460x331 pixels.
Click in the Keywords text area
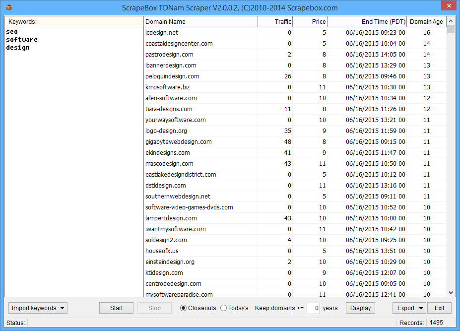click(x=74, y=149)
